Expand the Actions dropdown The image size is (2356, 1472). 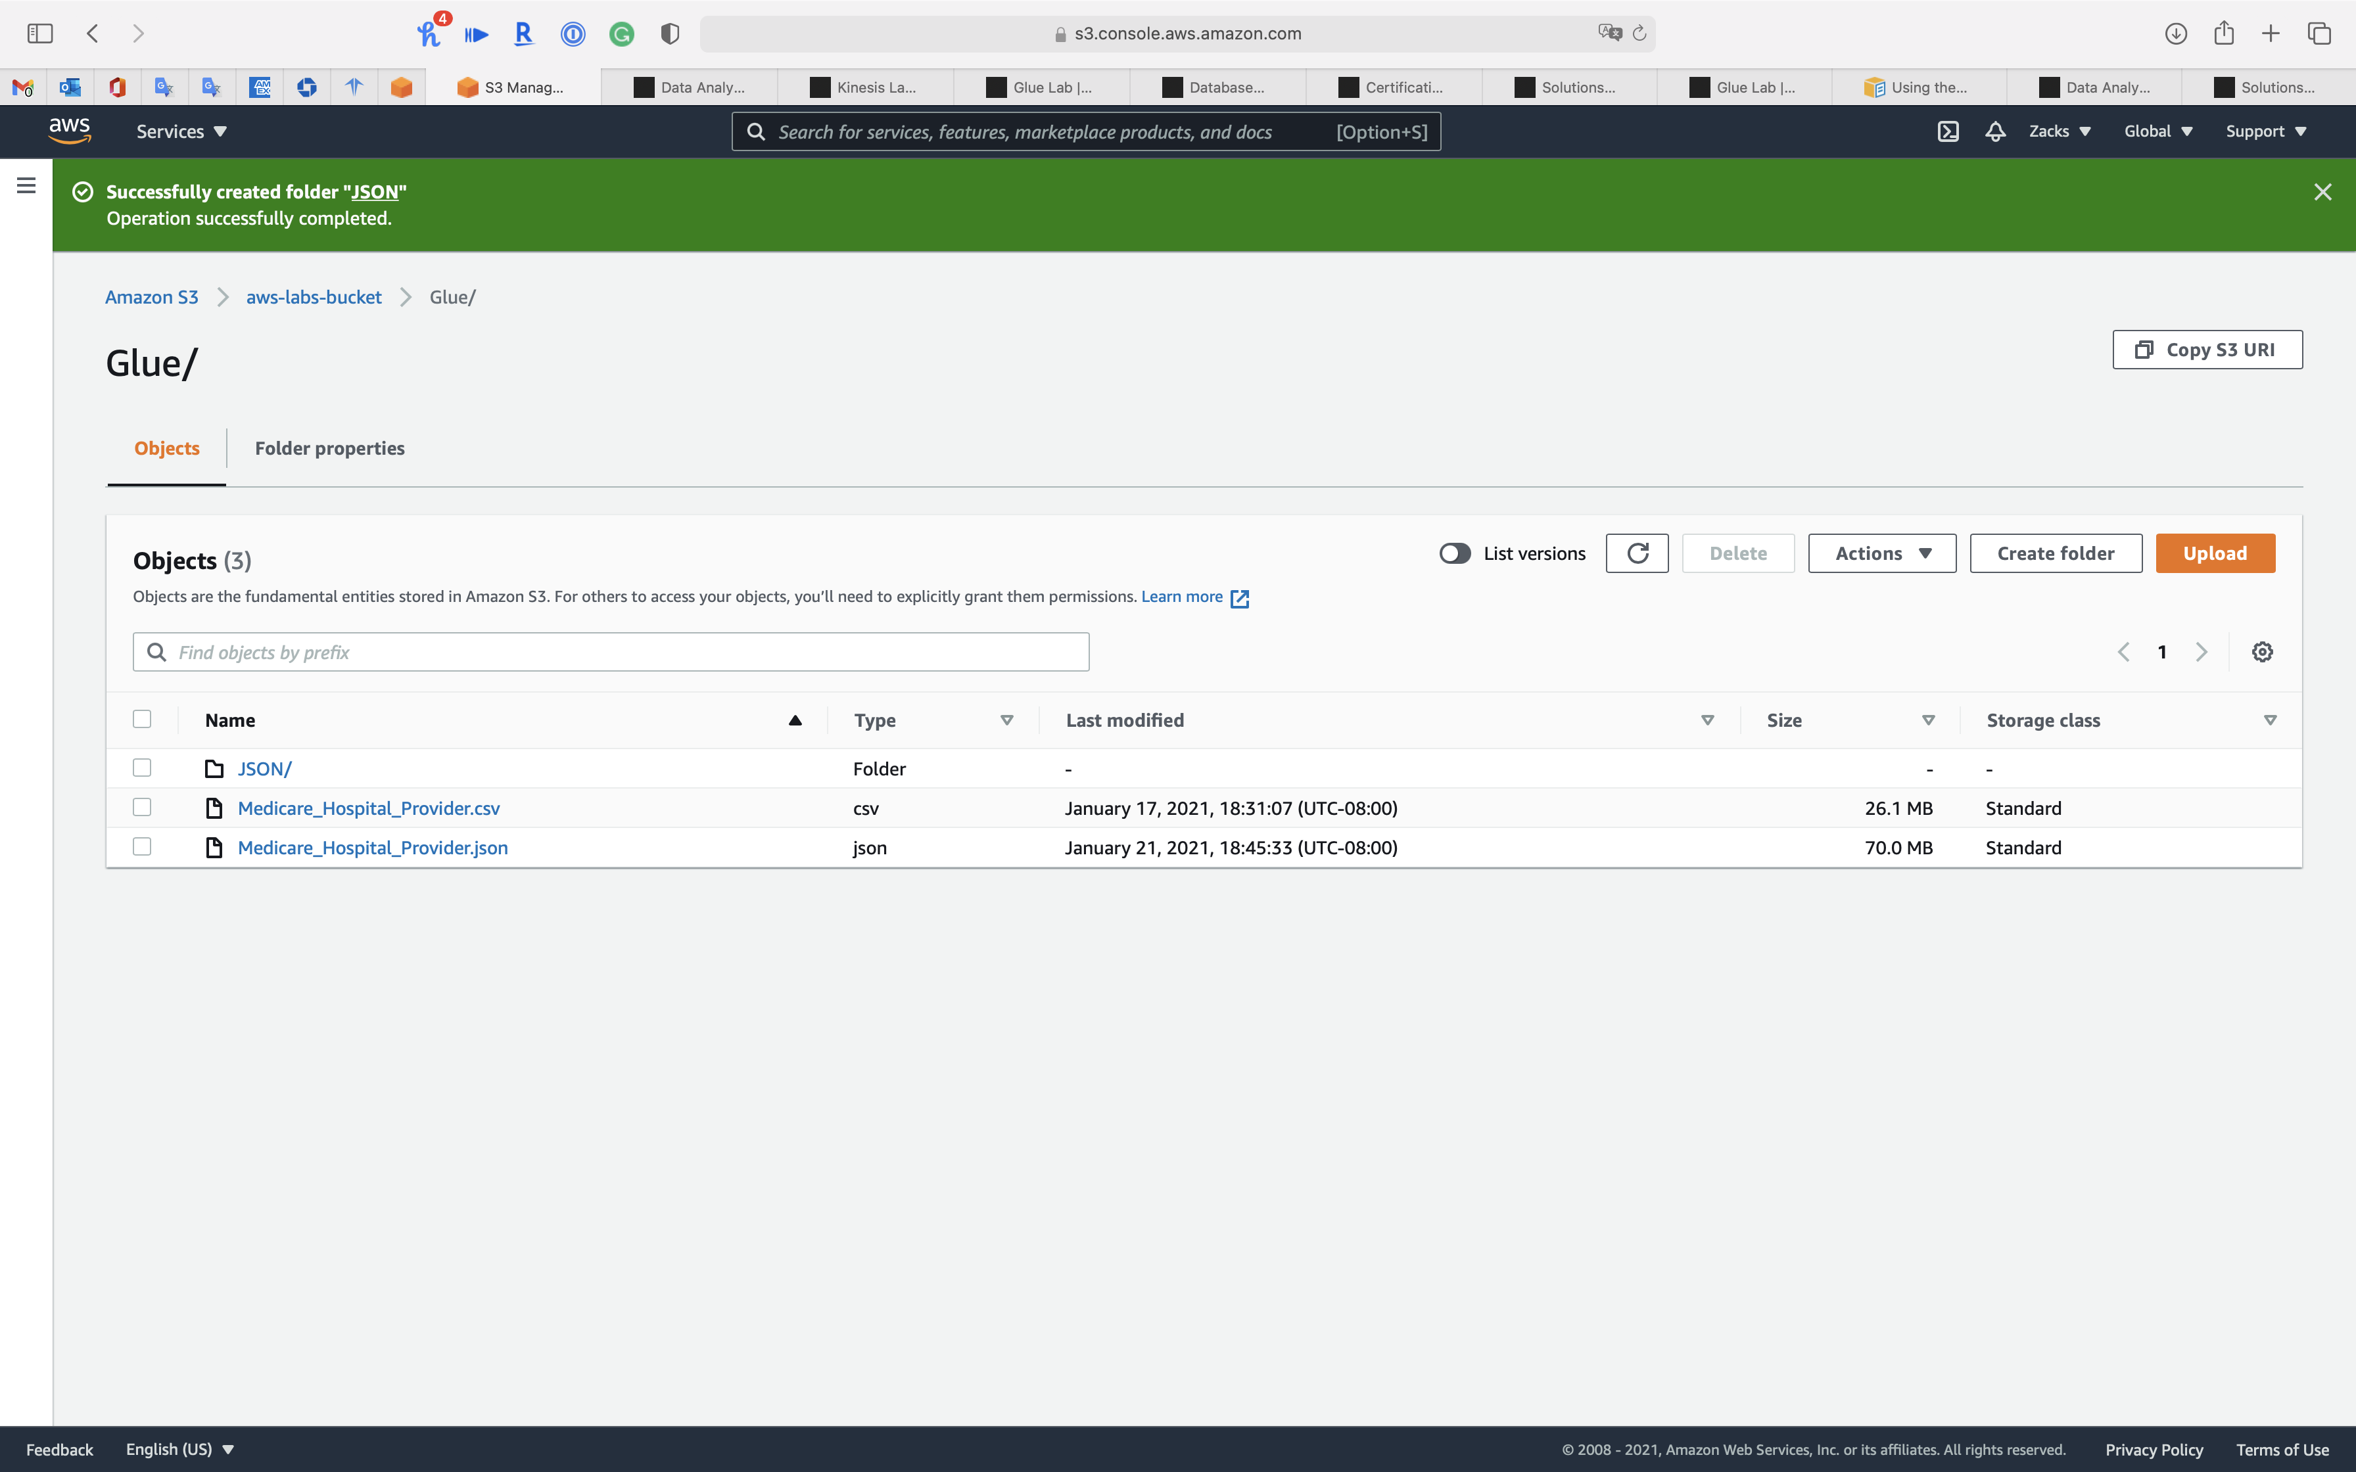tap(1881, 553)
